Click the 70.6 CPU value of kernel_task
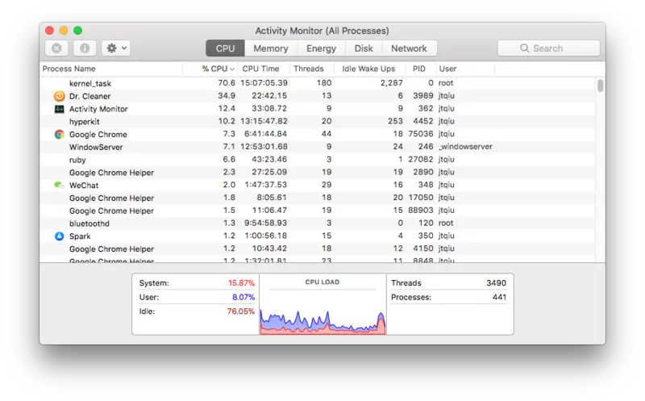The height and width of the screenshot is (401, 645). pyautogui.click(x=227, y=83)
